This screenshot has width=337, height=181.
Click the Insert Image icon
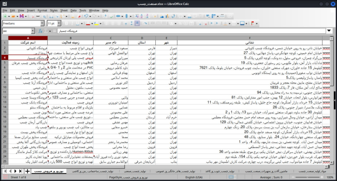(x=161, y=16)
